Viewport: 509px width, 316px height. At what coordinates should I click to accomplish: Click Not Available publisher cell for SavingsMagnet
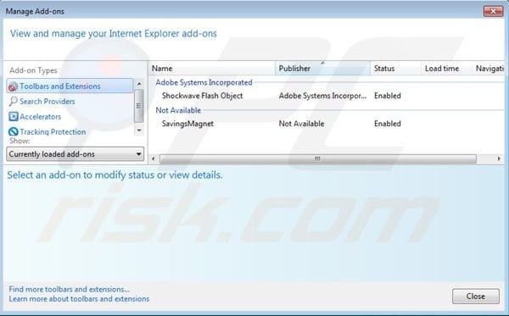[301, 124]
